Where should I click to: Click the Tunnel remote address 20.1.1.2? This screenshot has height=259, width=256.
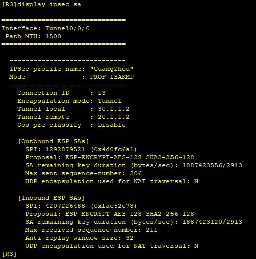tap(114, 117)
